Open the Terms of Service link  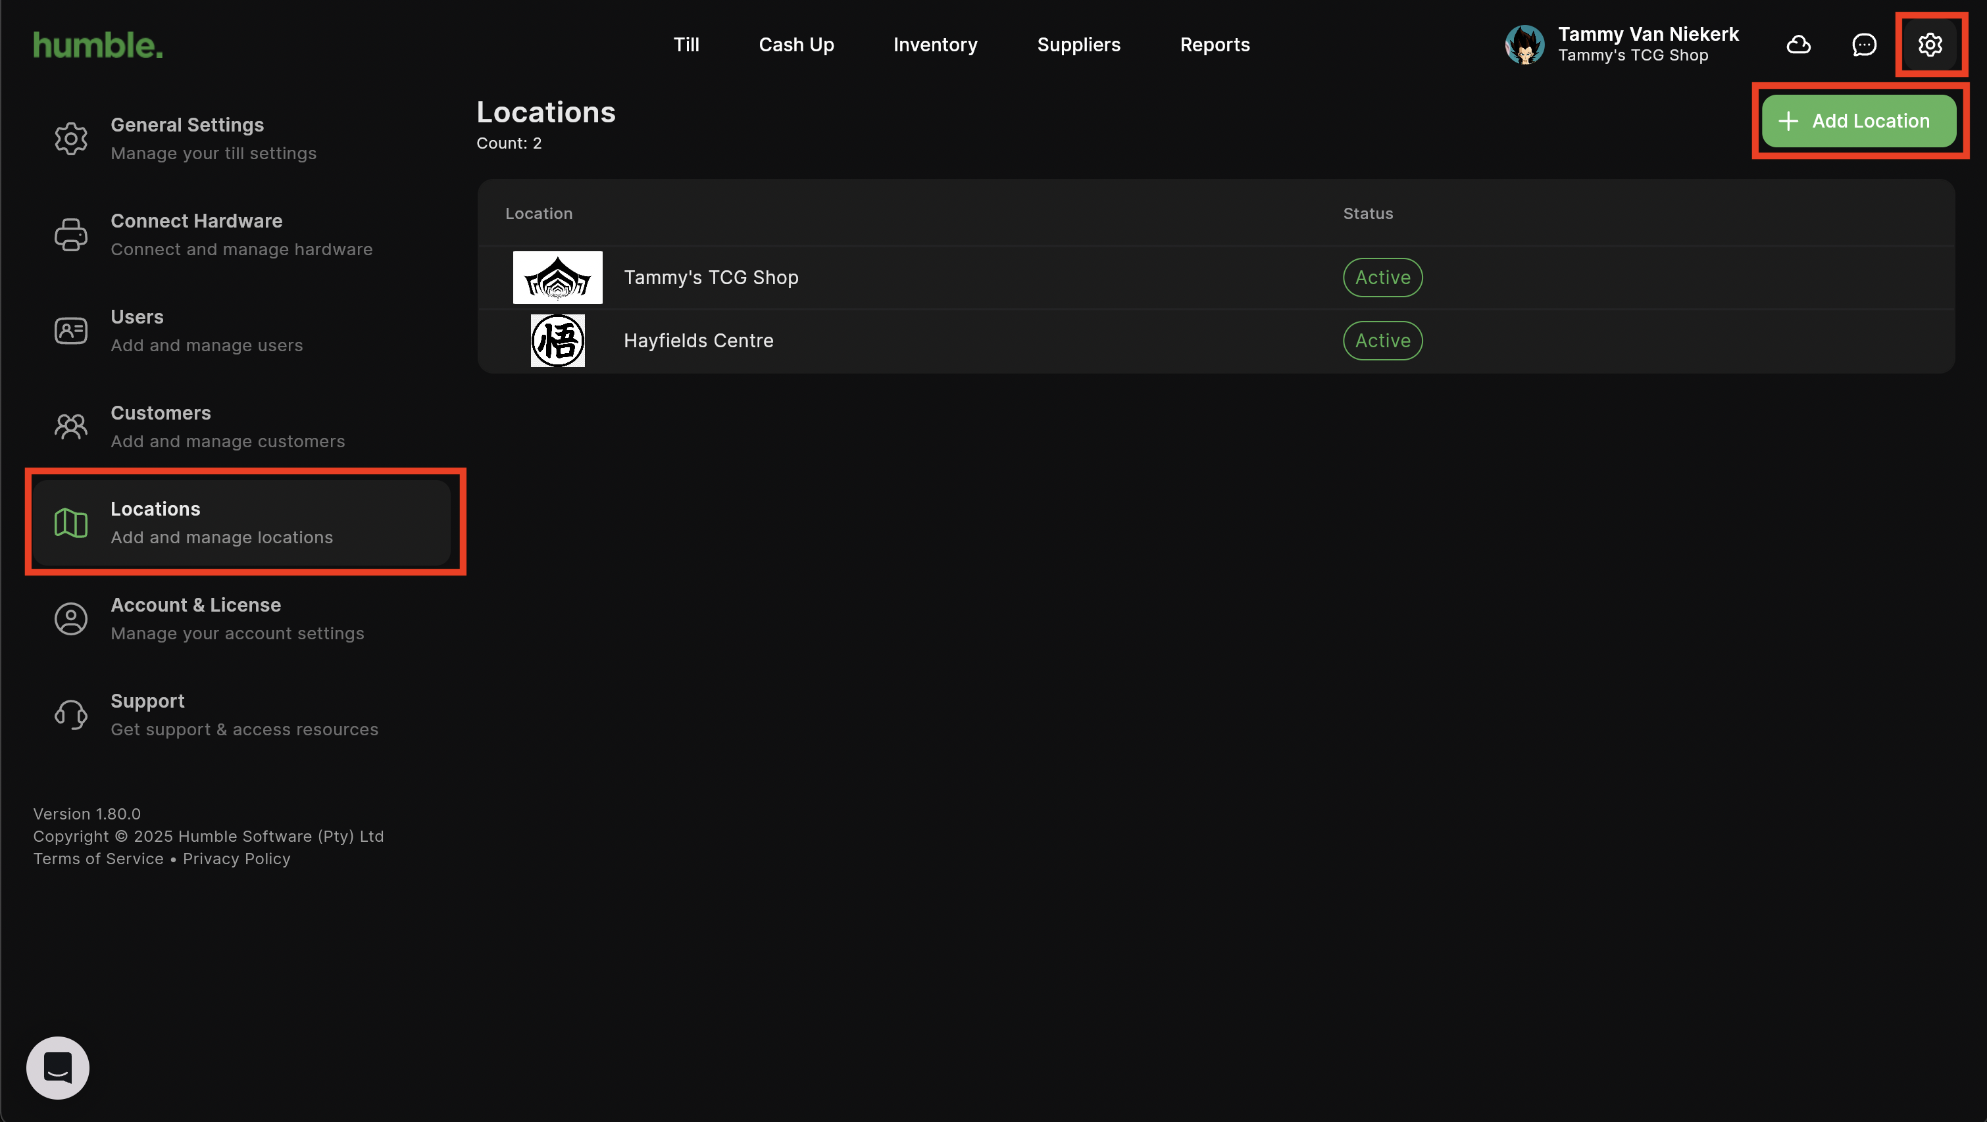pyautogui.click(x=98, y=858)
